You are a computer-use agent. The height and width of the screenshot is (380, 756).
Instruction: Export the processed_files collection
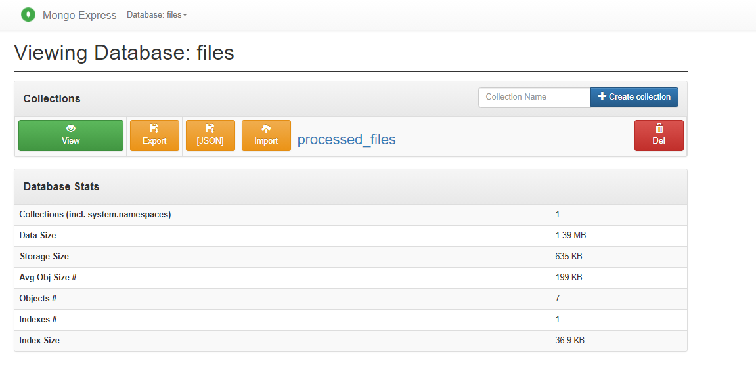(154, 135)
